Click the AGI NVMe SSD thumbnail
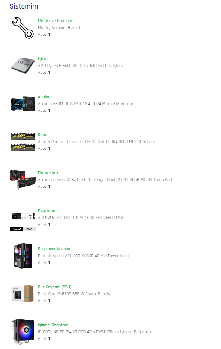The height and width of the screenshot is (349, 221). 23,216
